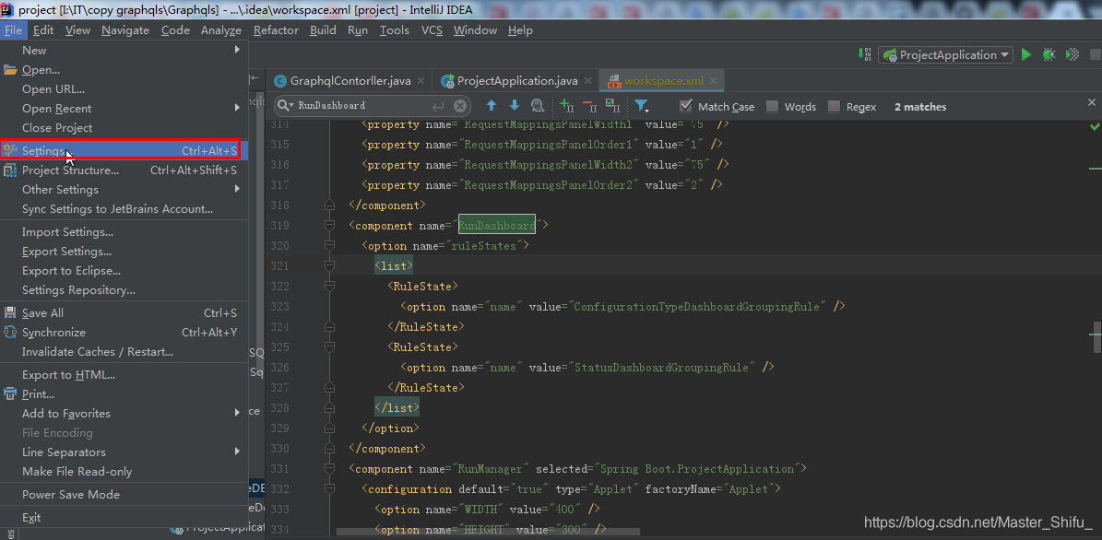Select Make File Read-only entry

tap(124, 472)
